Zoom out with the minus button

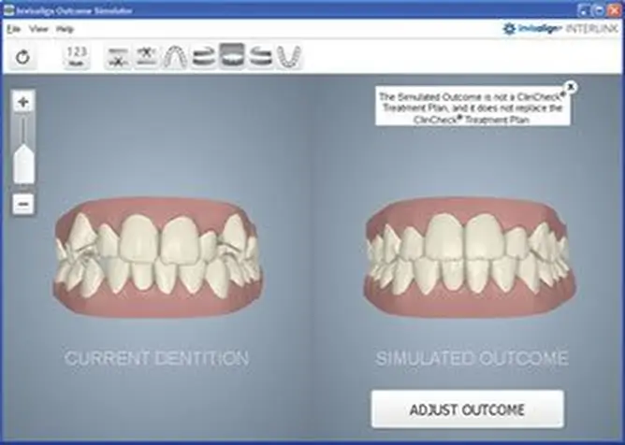pyautogui.click(x=23, y=205)
